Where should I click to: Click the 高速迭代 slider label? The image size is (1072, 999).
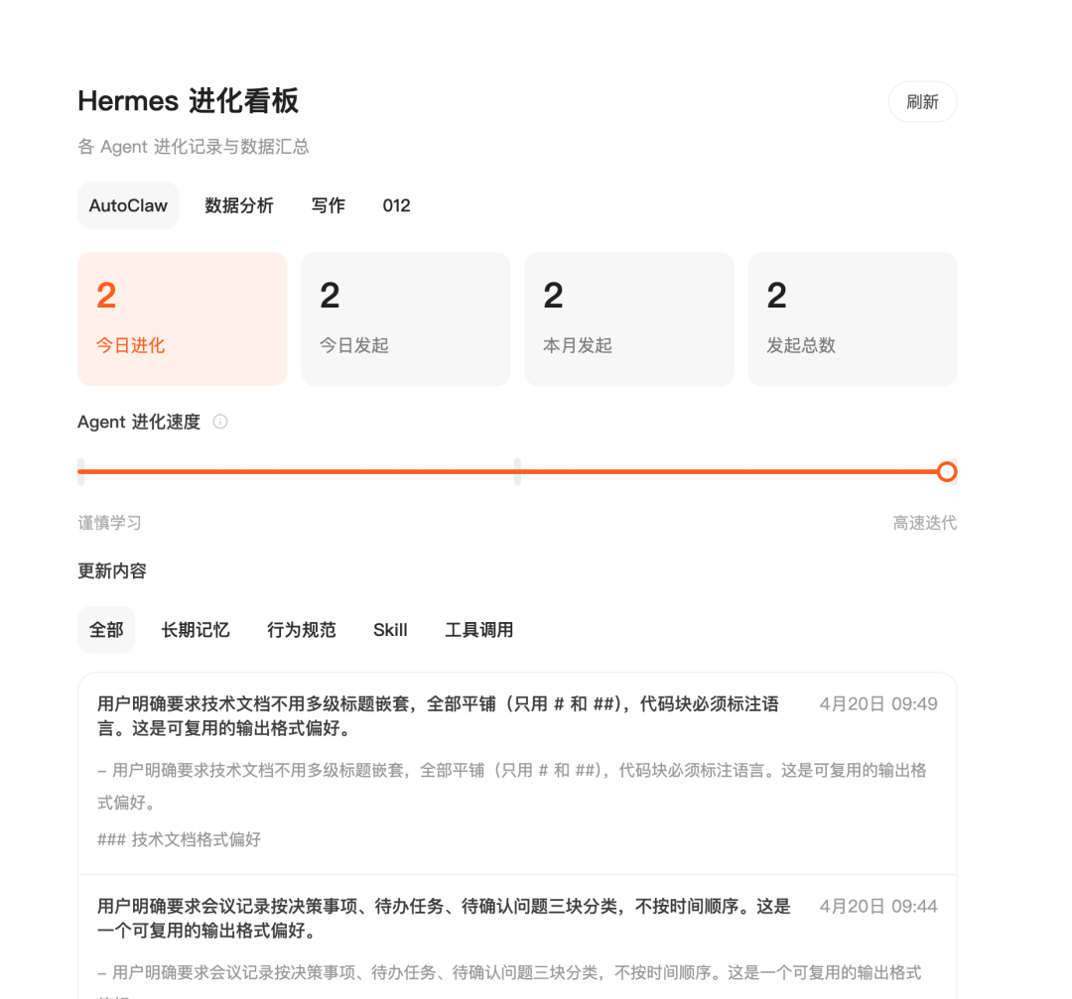point(925,523)
